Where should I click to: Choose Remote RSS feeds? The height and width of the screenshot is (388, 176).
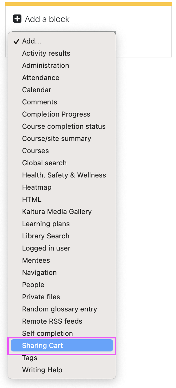click(x=62, y=321)
